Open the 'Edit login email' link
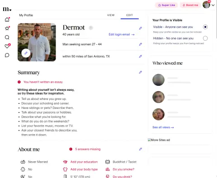This screenshot has width=217, height=178. coord(122,34)
